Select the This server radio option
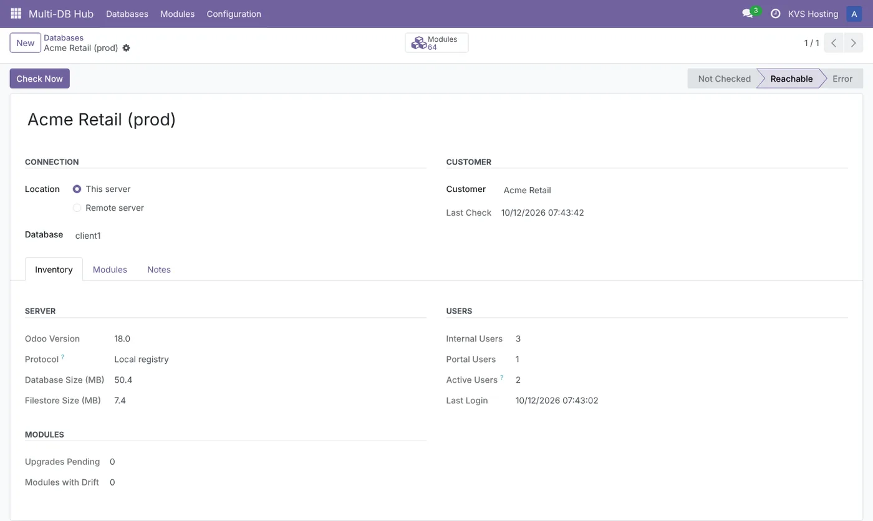873x521 pixels. click(77, 189)
